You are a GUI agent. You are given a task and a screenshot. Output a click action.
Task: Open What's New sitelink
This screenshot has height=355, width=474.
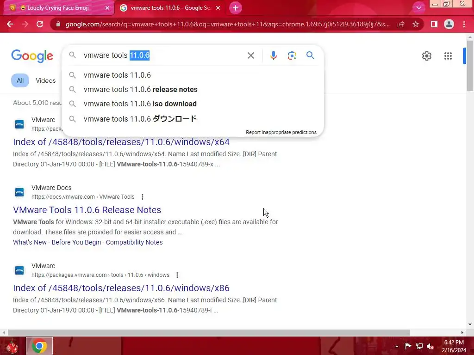pos(30,242)
